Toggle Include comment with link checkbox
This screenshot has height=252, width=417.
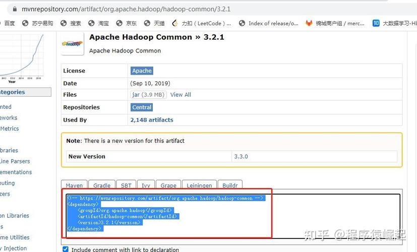tap(66, 249)
